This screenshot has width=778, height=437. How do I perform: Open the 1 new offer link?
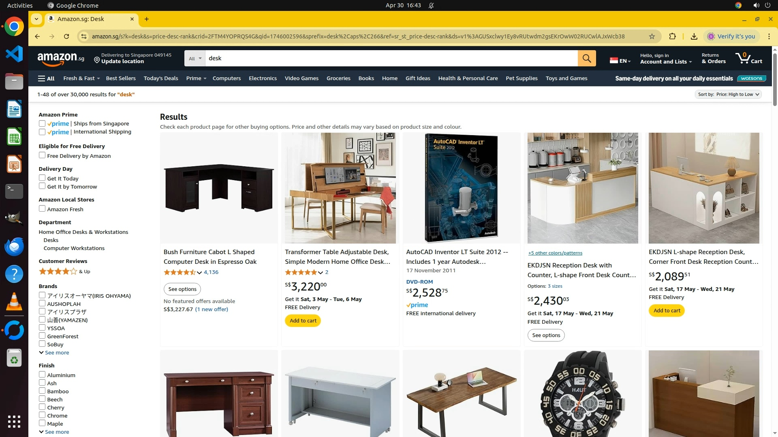point(212,309)
